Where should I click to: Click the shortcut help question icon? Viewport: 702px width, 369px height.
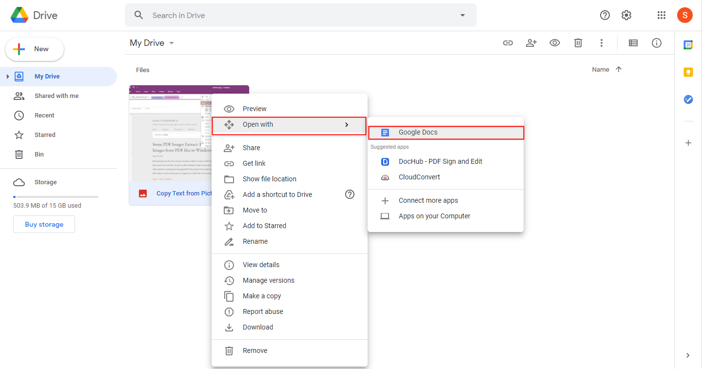click(350, 194)
